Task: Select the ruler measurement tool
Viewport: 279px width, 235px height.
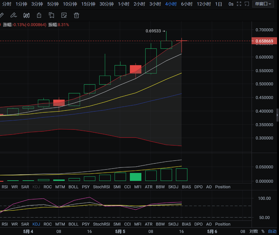Action: (x=1, y=15)
